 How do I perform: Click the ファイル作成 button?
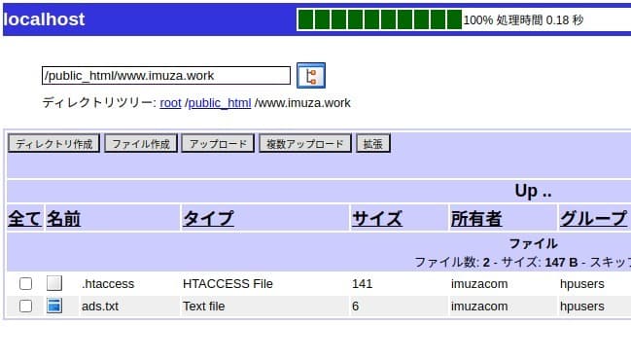pos(141,143)
